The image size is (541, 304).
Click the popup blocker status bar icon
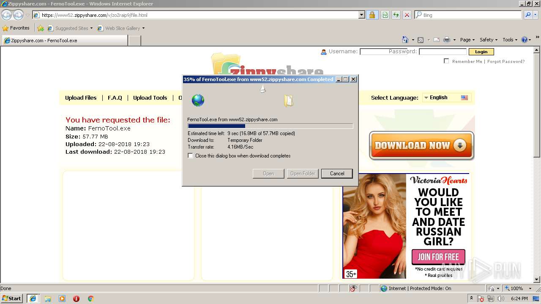353,288
